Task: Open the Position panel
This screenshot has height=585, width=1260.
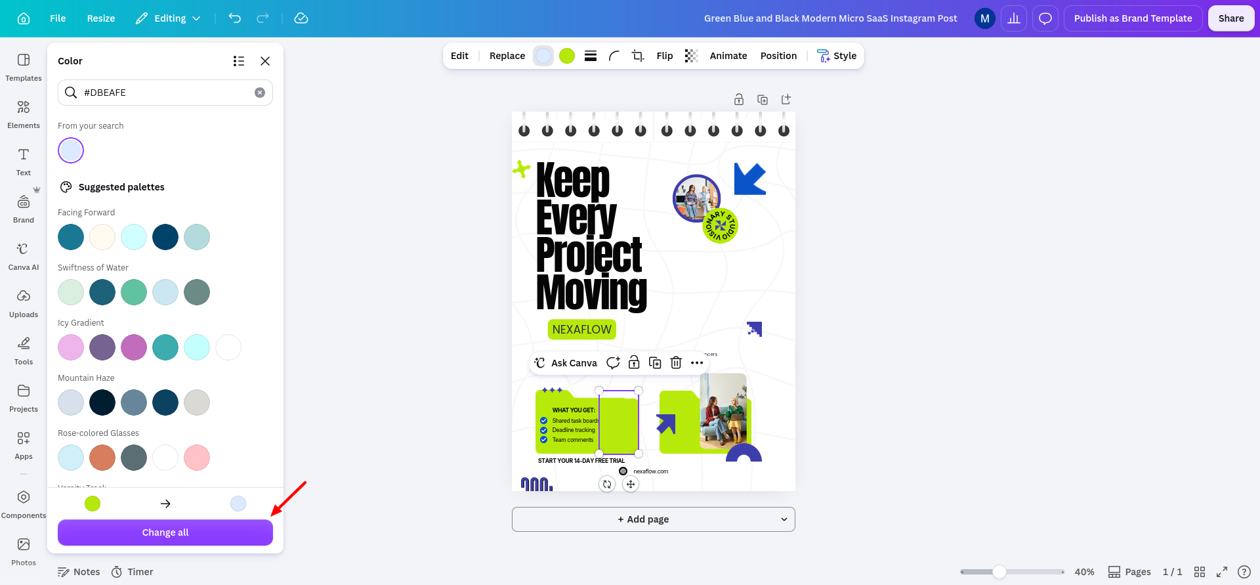Action: 778,56
